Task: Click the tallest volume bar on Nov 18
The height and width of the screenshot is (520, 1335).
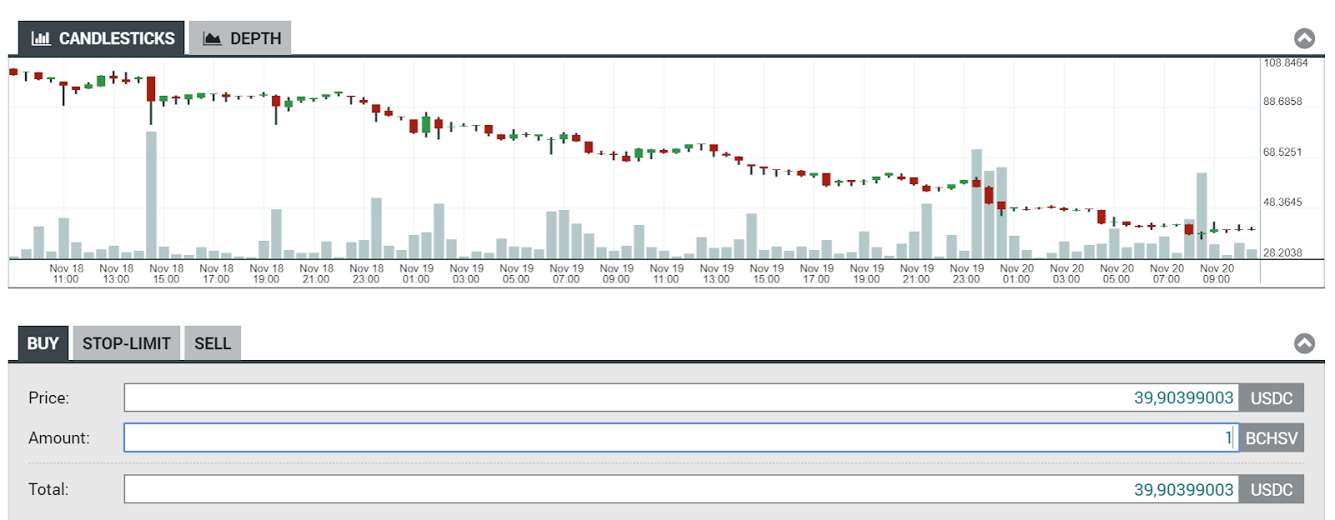Action: (151, 196)
